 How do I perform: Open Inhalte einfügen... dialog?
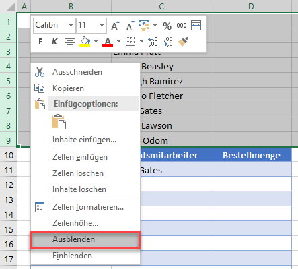coord(85,140)
